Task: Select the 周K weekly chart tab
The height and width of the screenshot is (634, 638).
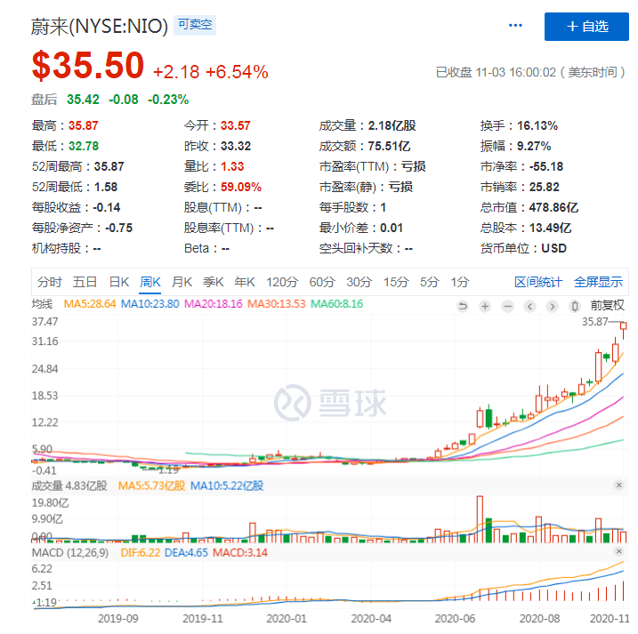Action: 150,281
